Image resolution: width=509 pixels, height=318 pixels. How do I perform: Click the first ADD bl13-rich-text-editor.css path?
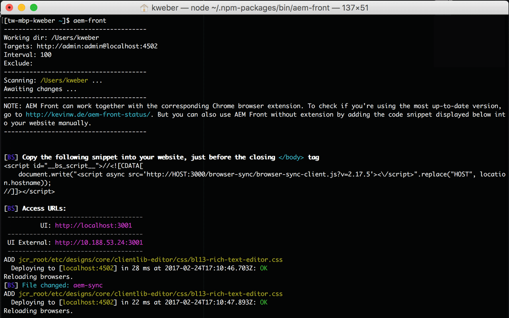coord(151,260)
